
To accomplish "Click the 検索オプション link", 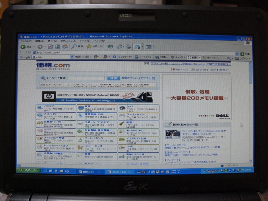I will (x=130, y=78).
